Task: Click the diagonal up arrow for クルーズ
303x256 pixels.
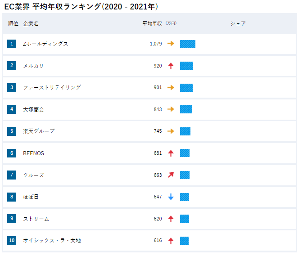Action: (x=171, y=175)
